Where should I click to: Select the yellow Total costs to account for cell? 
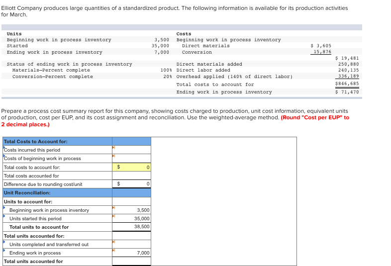131,167
